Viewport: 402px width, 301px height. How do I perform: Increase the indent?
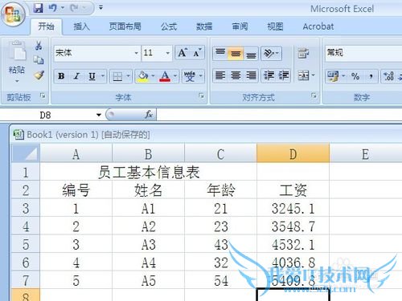pyautogui.click(x=284, y=75)
